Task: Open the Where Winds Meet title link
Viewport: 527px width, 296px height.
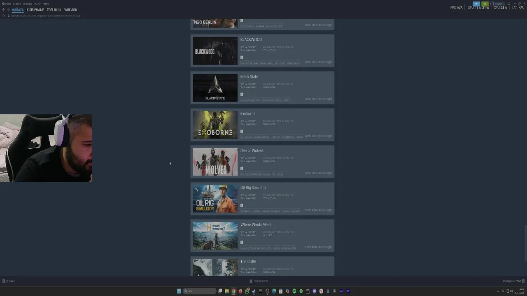Action: click(x=256, y=224)
